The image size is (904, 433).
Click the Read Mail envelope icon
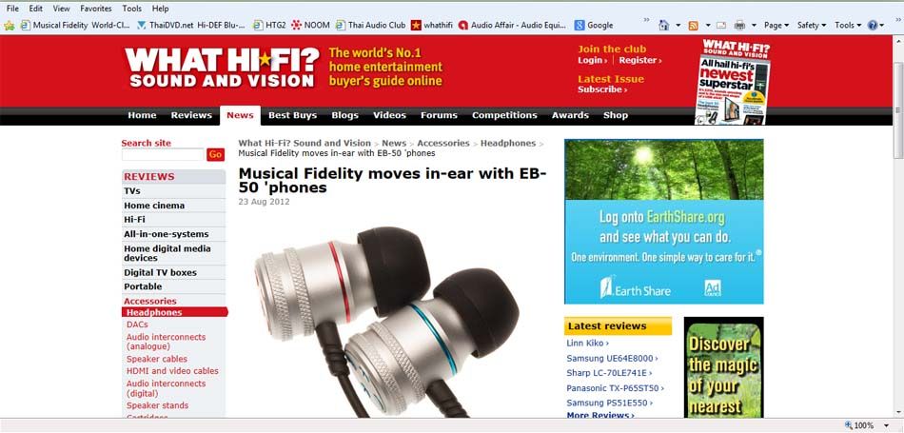(x=721, y=26)
